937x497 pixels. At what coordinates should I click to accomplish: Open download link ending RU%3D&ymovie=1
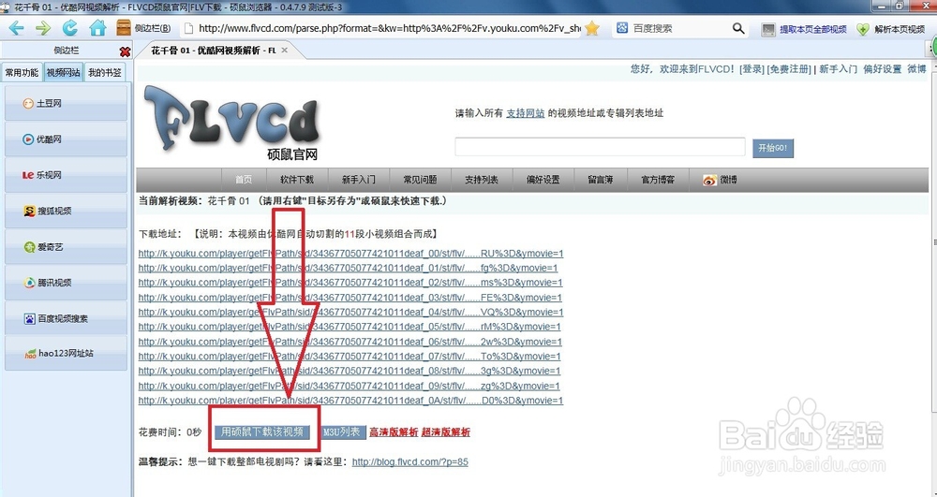coord(350,254)
